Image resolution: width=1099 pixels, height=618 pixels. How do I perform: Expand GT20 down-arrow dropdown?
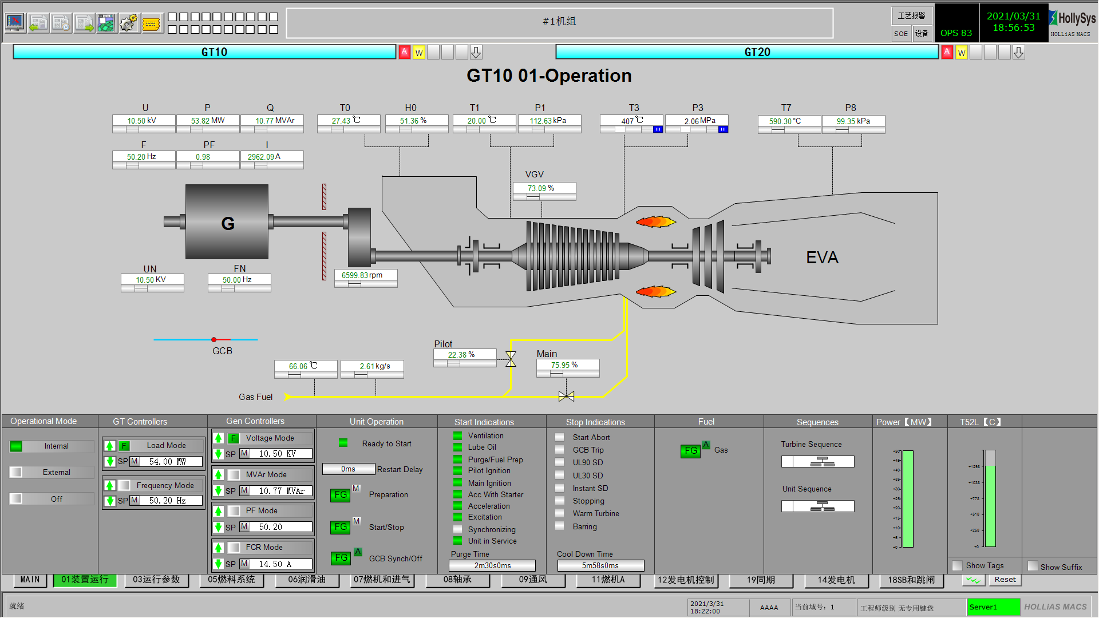click(1019, 53)
